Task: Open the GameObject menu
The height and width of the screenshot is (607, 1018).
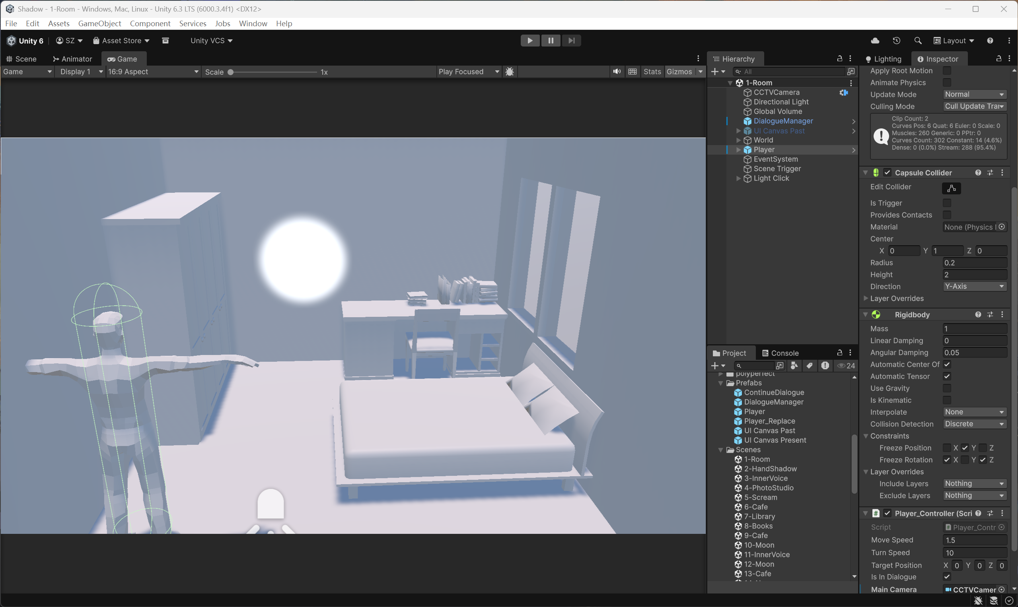Action: click(99, 23)
